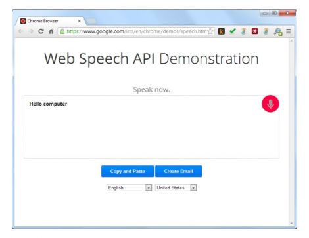Click the red microphone button

tap(270, 104)
